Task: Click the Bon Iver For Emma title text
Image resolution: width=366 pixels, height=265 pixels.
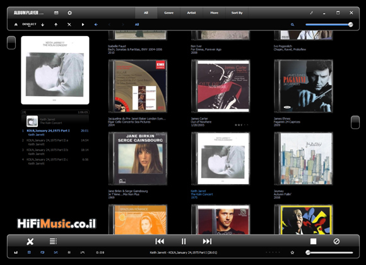Action: 206,49
